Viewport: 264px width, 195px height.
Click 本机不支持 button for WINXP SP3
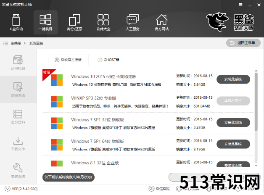coord(233,100)
